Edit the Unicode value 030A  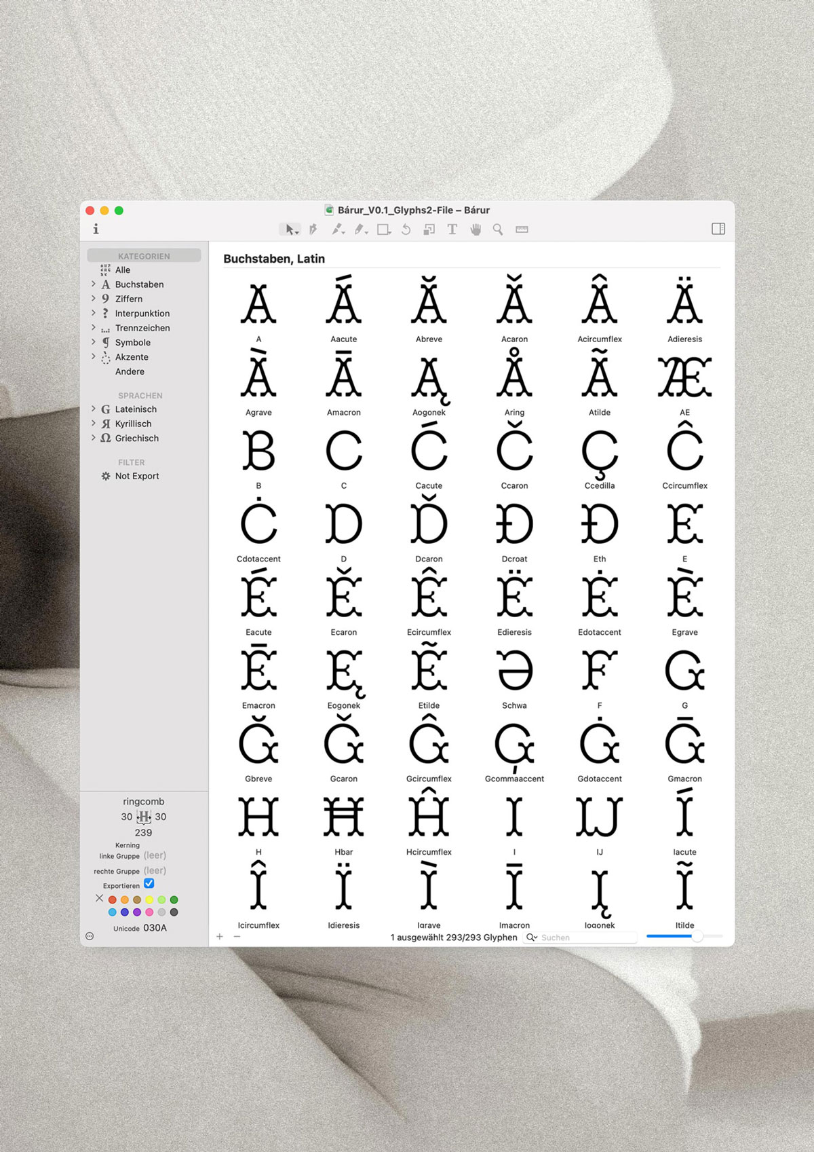point(155,928)
